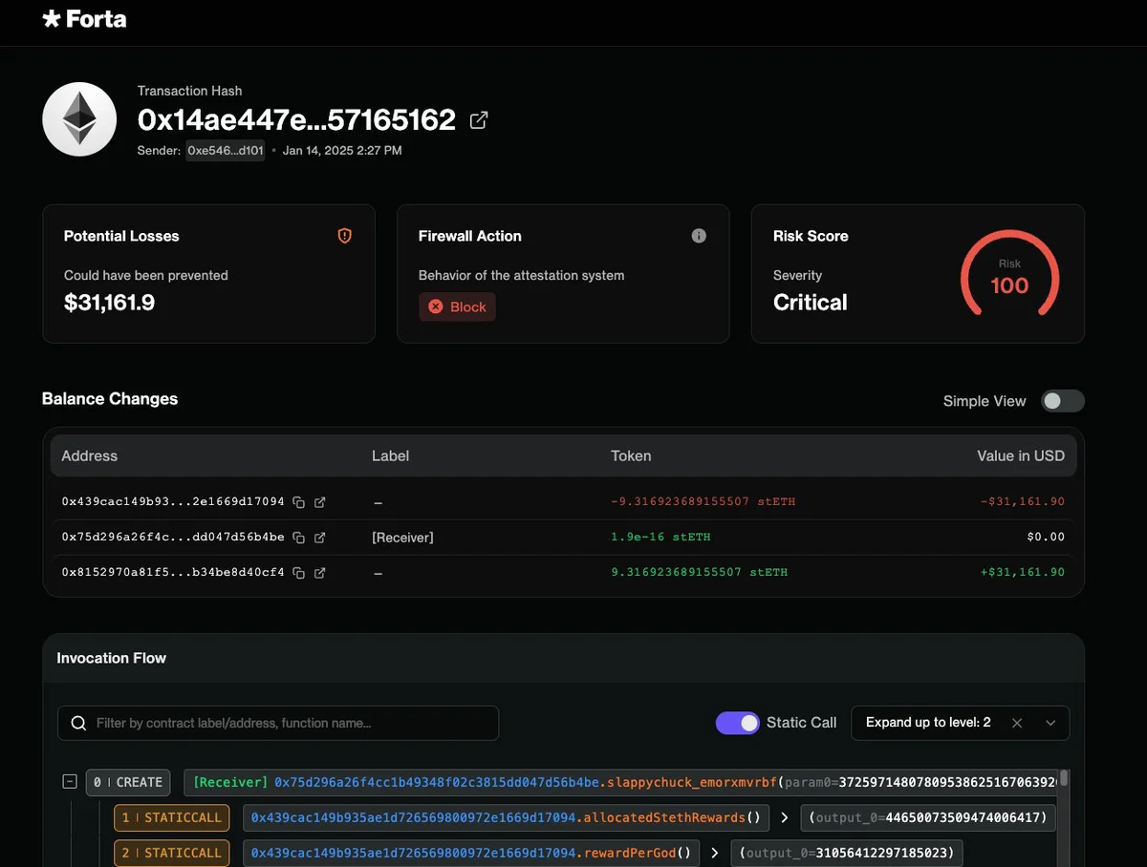This screenshot has width=1147, height=867.
Task: Click the Ethereum logo icon
Action: click(x=79, y=119)
